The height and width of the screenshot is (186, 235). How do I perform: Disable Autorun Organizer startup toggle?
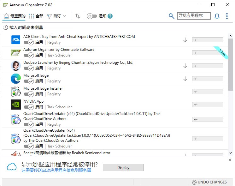coord(29,55)
